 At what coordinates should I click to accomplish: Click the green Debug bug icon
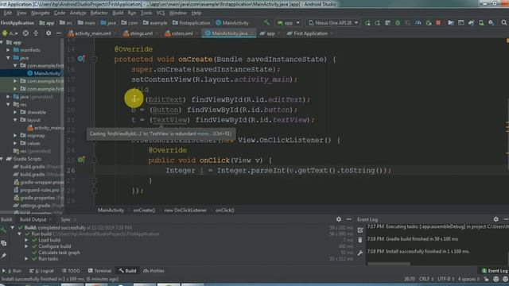(398, 23)
